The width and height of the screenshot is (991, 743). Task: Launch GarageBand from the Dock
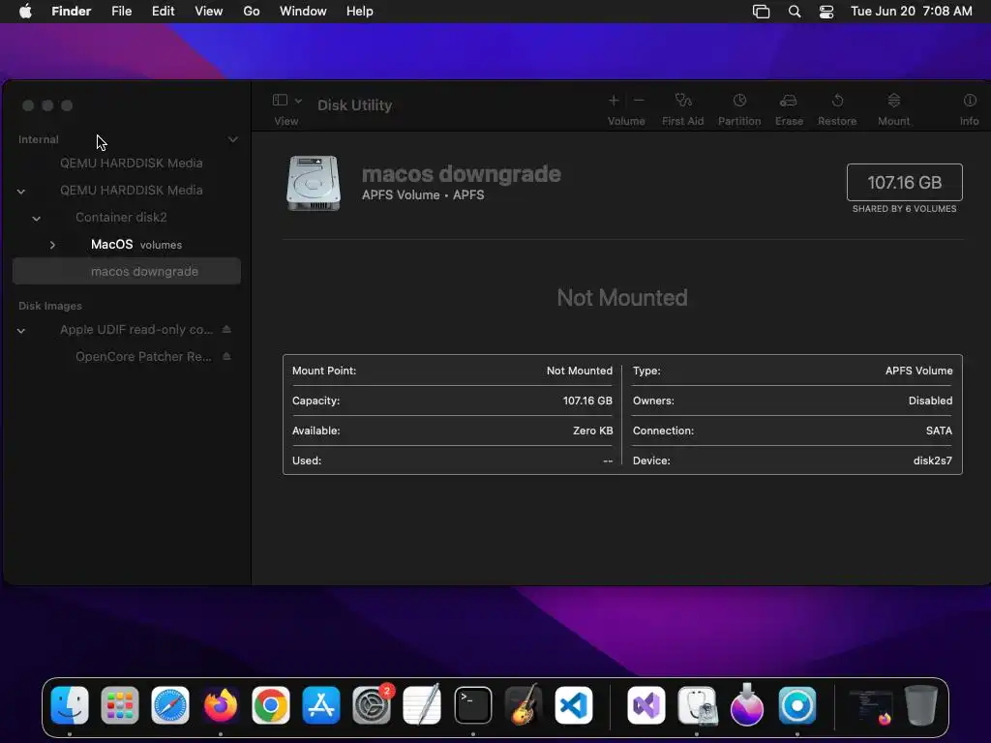pyautogui.click(x=524, y=705)
